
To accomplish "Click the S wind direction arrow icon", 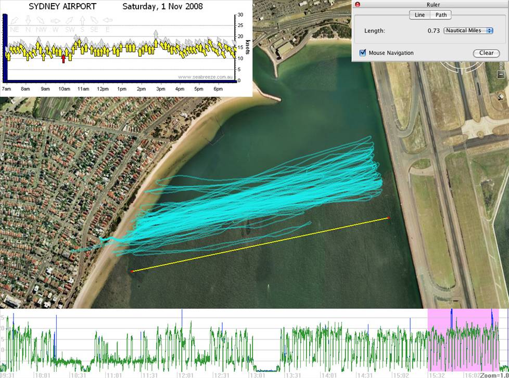I will [x=83, y=21].
